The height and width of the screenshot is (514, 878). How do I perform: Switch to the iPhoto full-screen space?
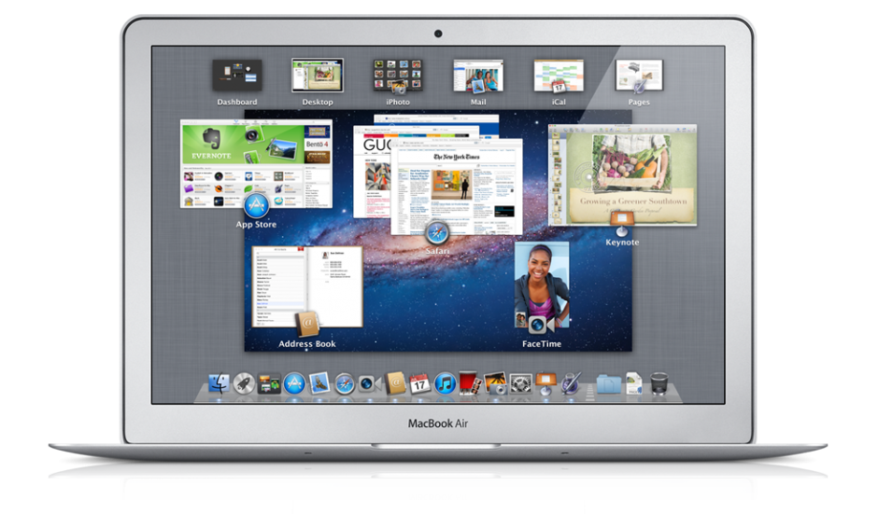(397, 75)
